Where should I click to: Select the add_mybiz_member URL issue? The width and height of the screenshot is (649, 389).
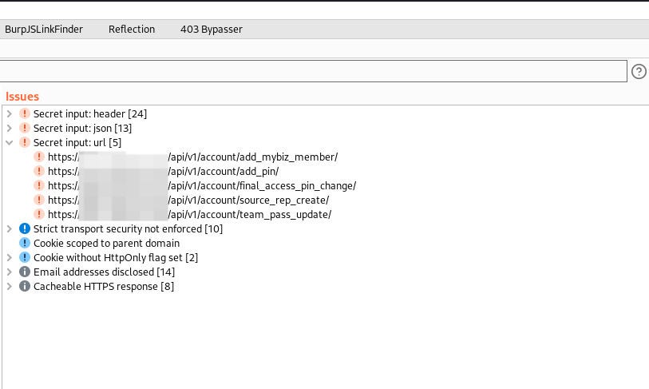click(193, 157)
